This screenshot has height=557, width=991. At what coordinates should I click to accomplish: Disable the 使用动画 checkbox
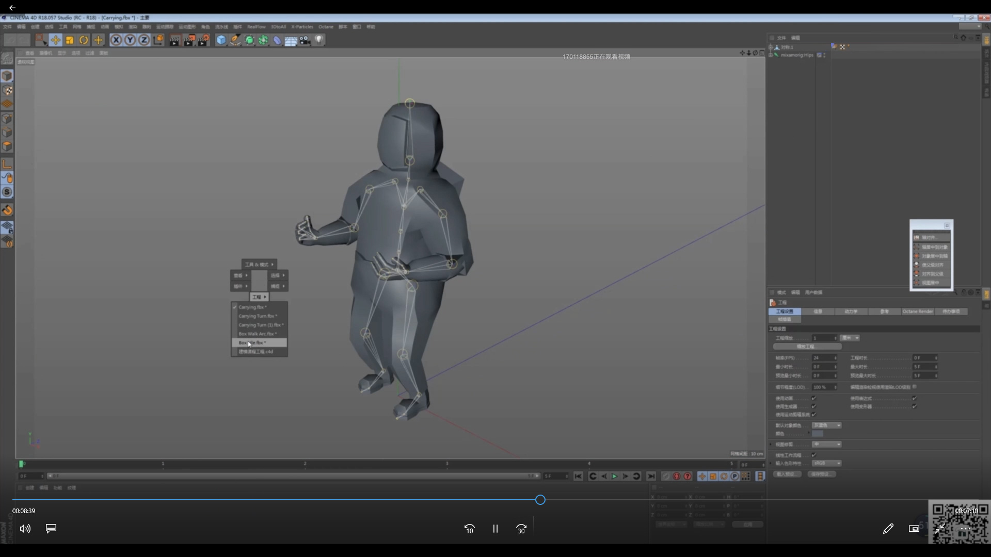(x=814, y=398)
